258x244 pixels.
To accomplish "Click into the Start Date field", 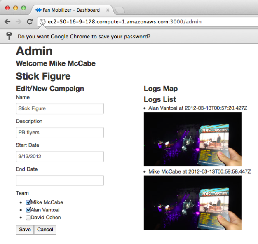I will click(60, 157).
